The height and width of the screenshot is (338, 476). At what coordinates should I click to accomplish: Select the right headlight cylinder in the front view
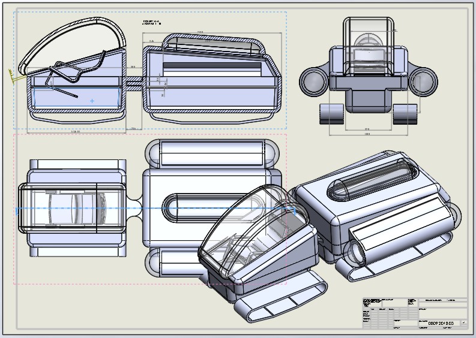423,82
